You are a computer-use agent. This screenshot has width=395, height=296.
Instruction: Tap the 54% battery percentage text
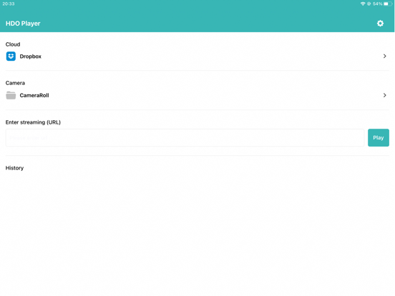[x=377, y=4]
